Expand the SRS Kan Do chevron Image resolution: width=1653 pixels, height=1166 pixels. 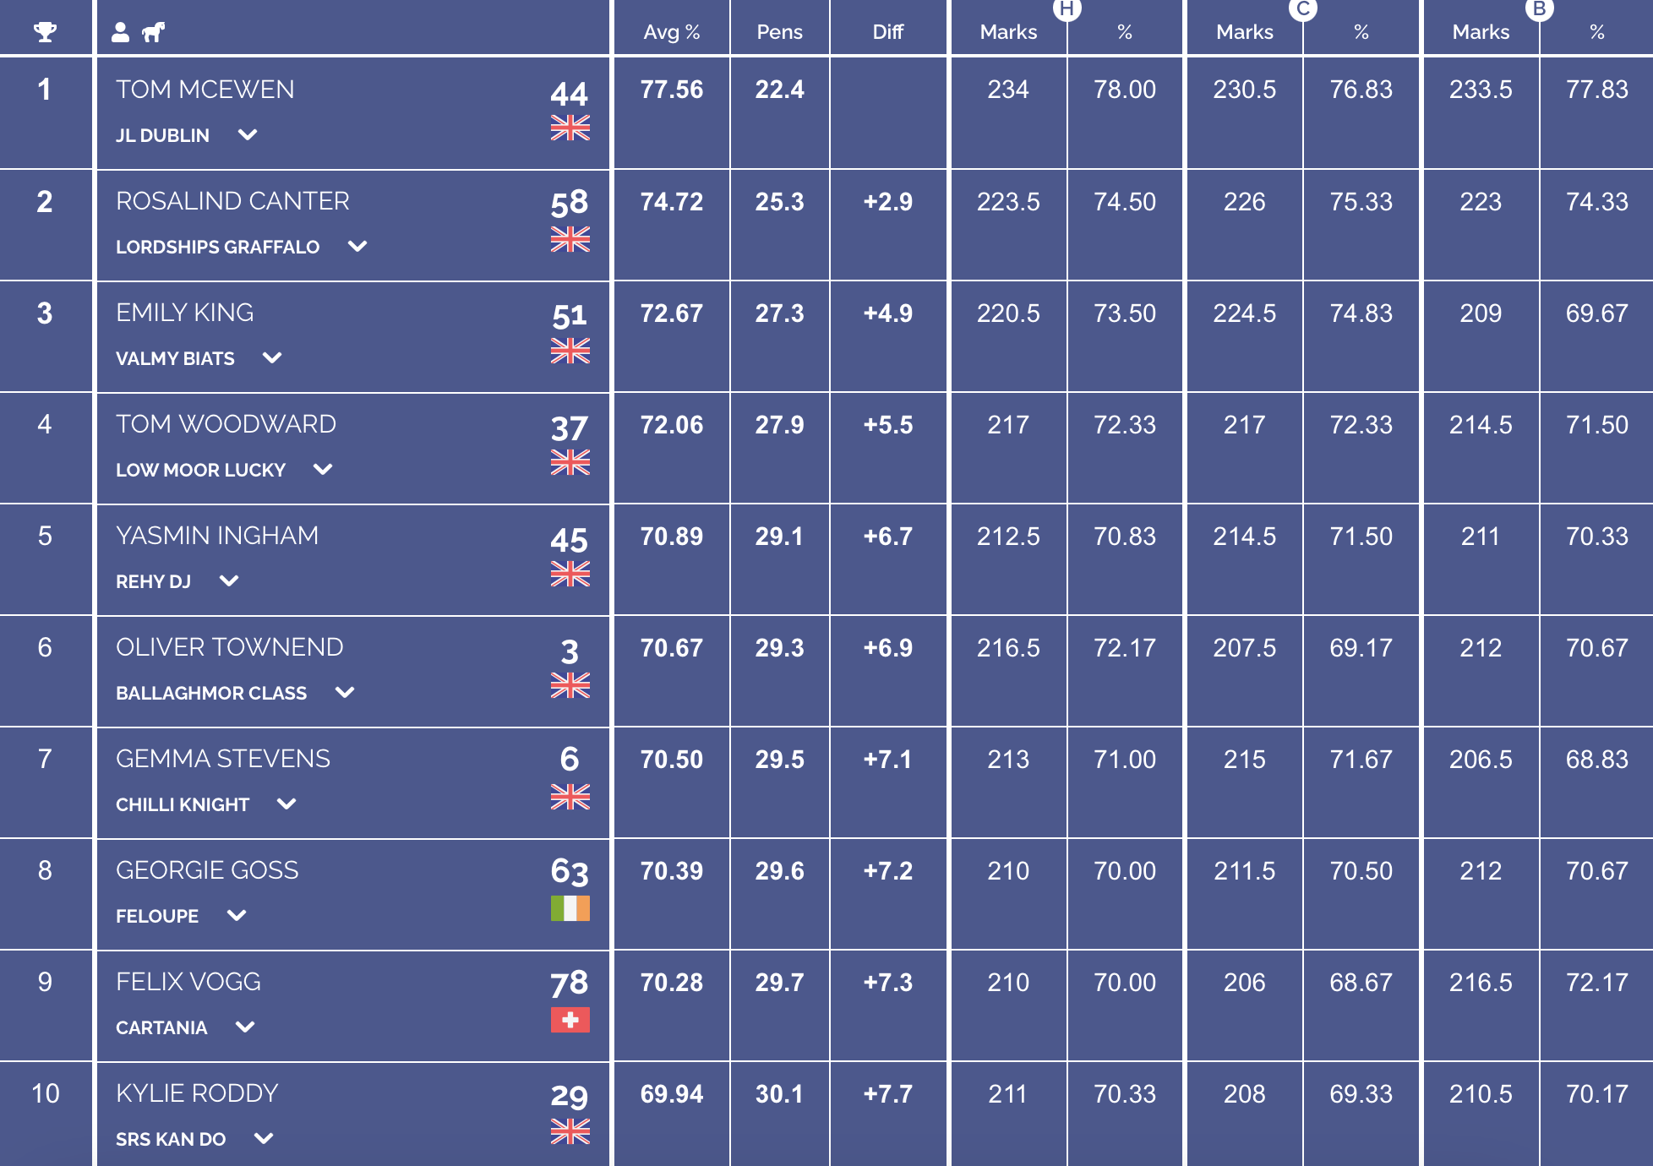pyautogui.click(x=264, y=1138)
